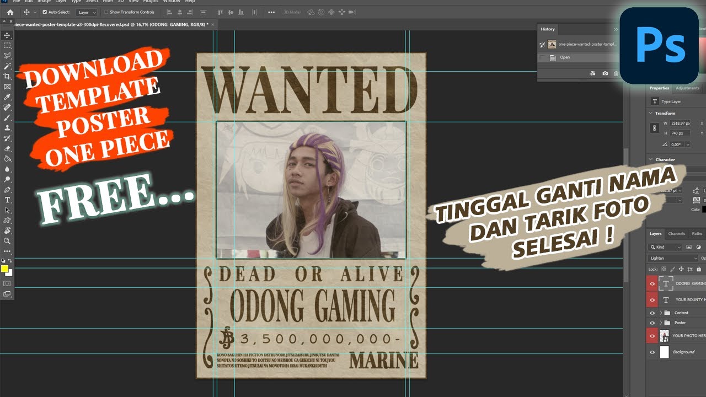Select the Paint Bucket tool
The width and height of the screenshot is (706, 397).
pos(7,159)
